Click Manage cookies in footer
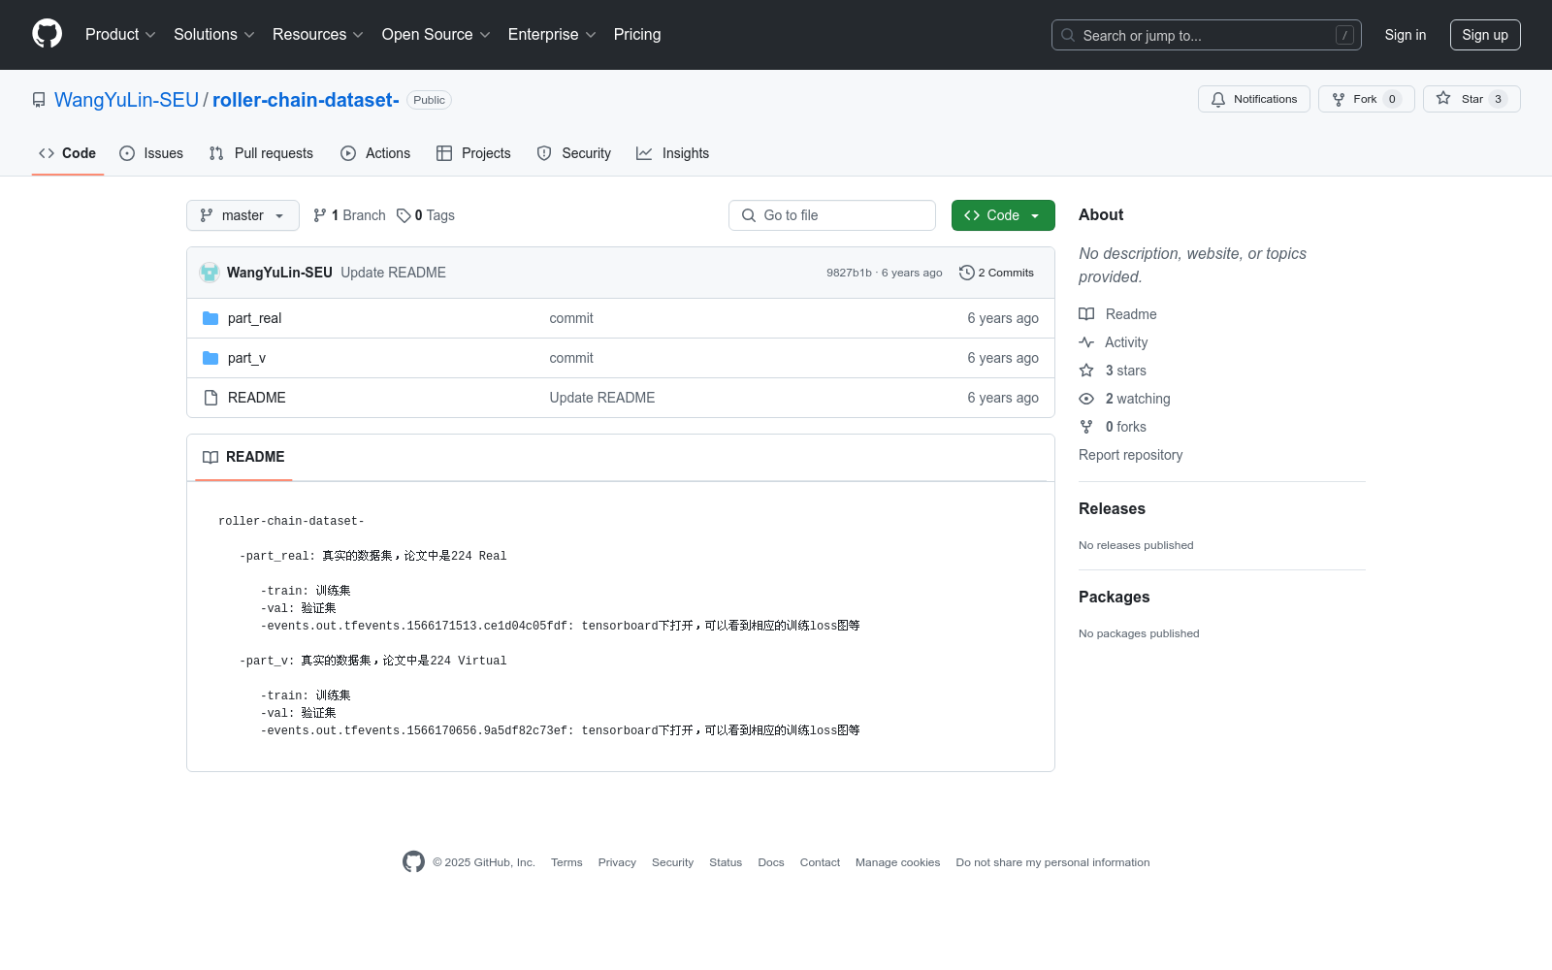Viewport: 1552px width, 970px height. click(x=897, y=862)
